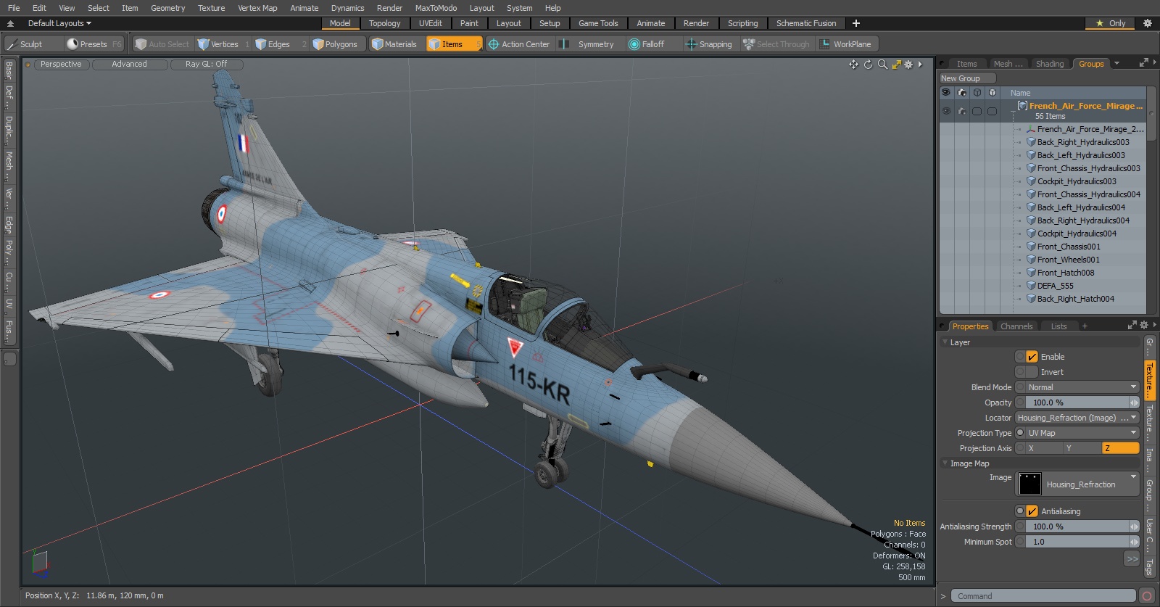Toggle Antialiasing checkbox

(x=1032, y=511)
